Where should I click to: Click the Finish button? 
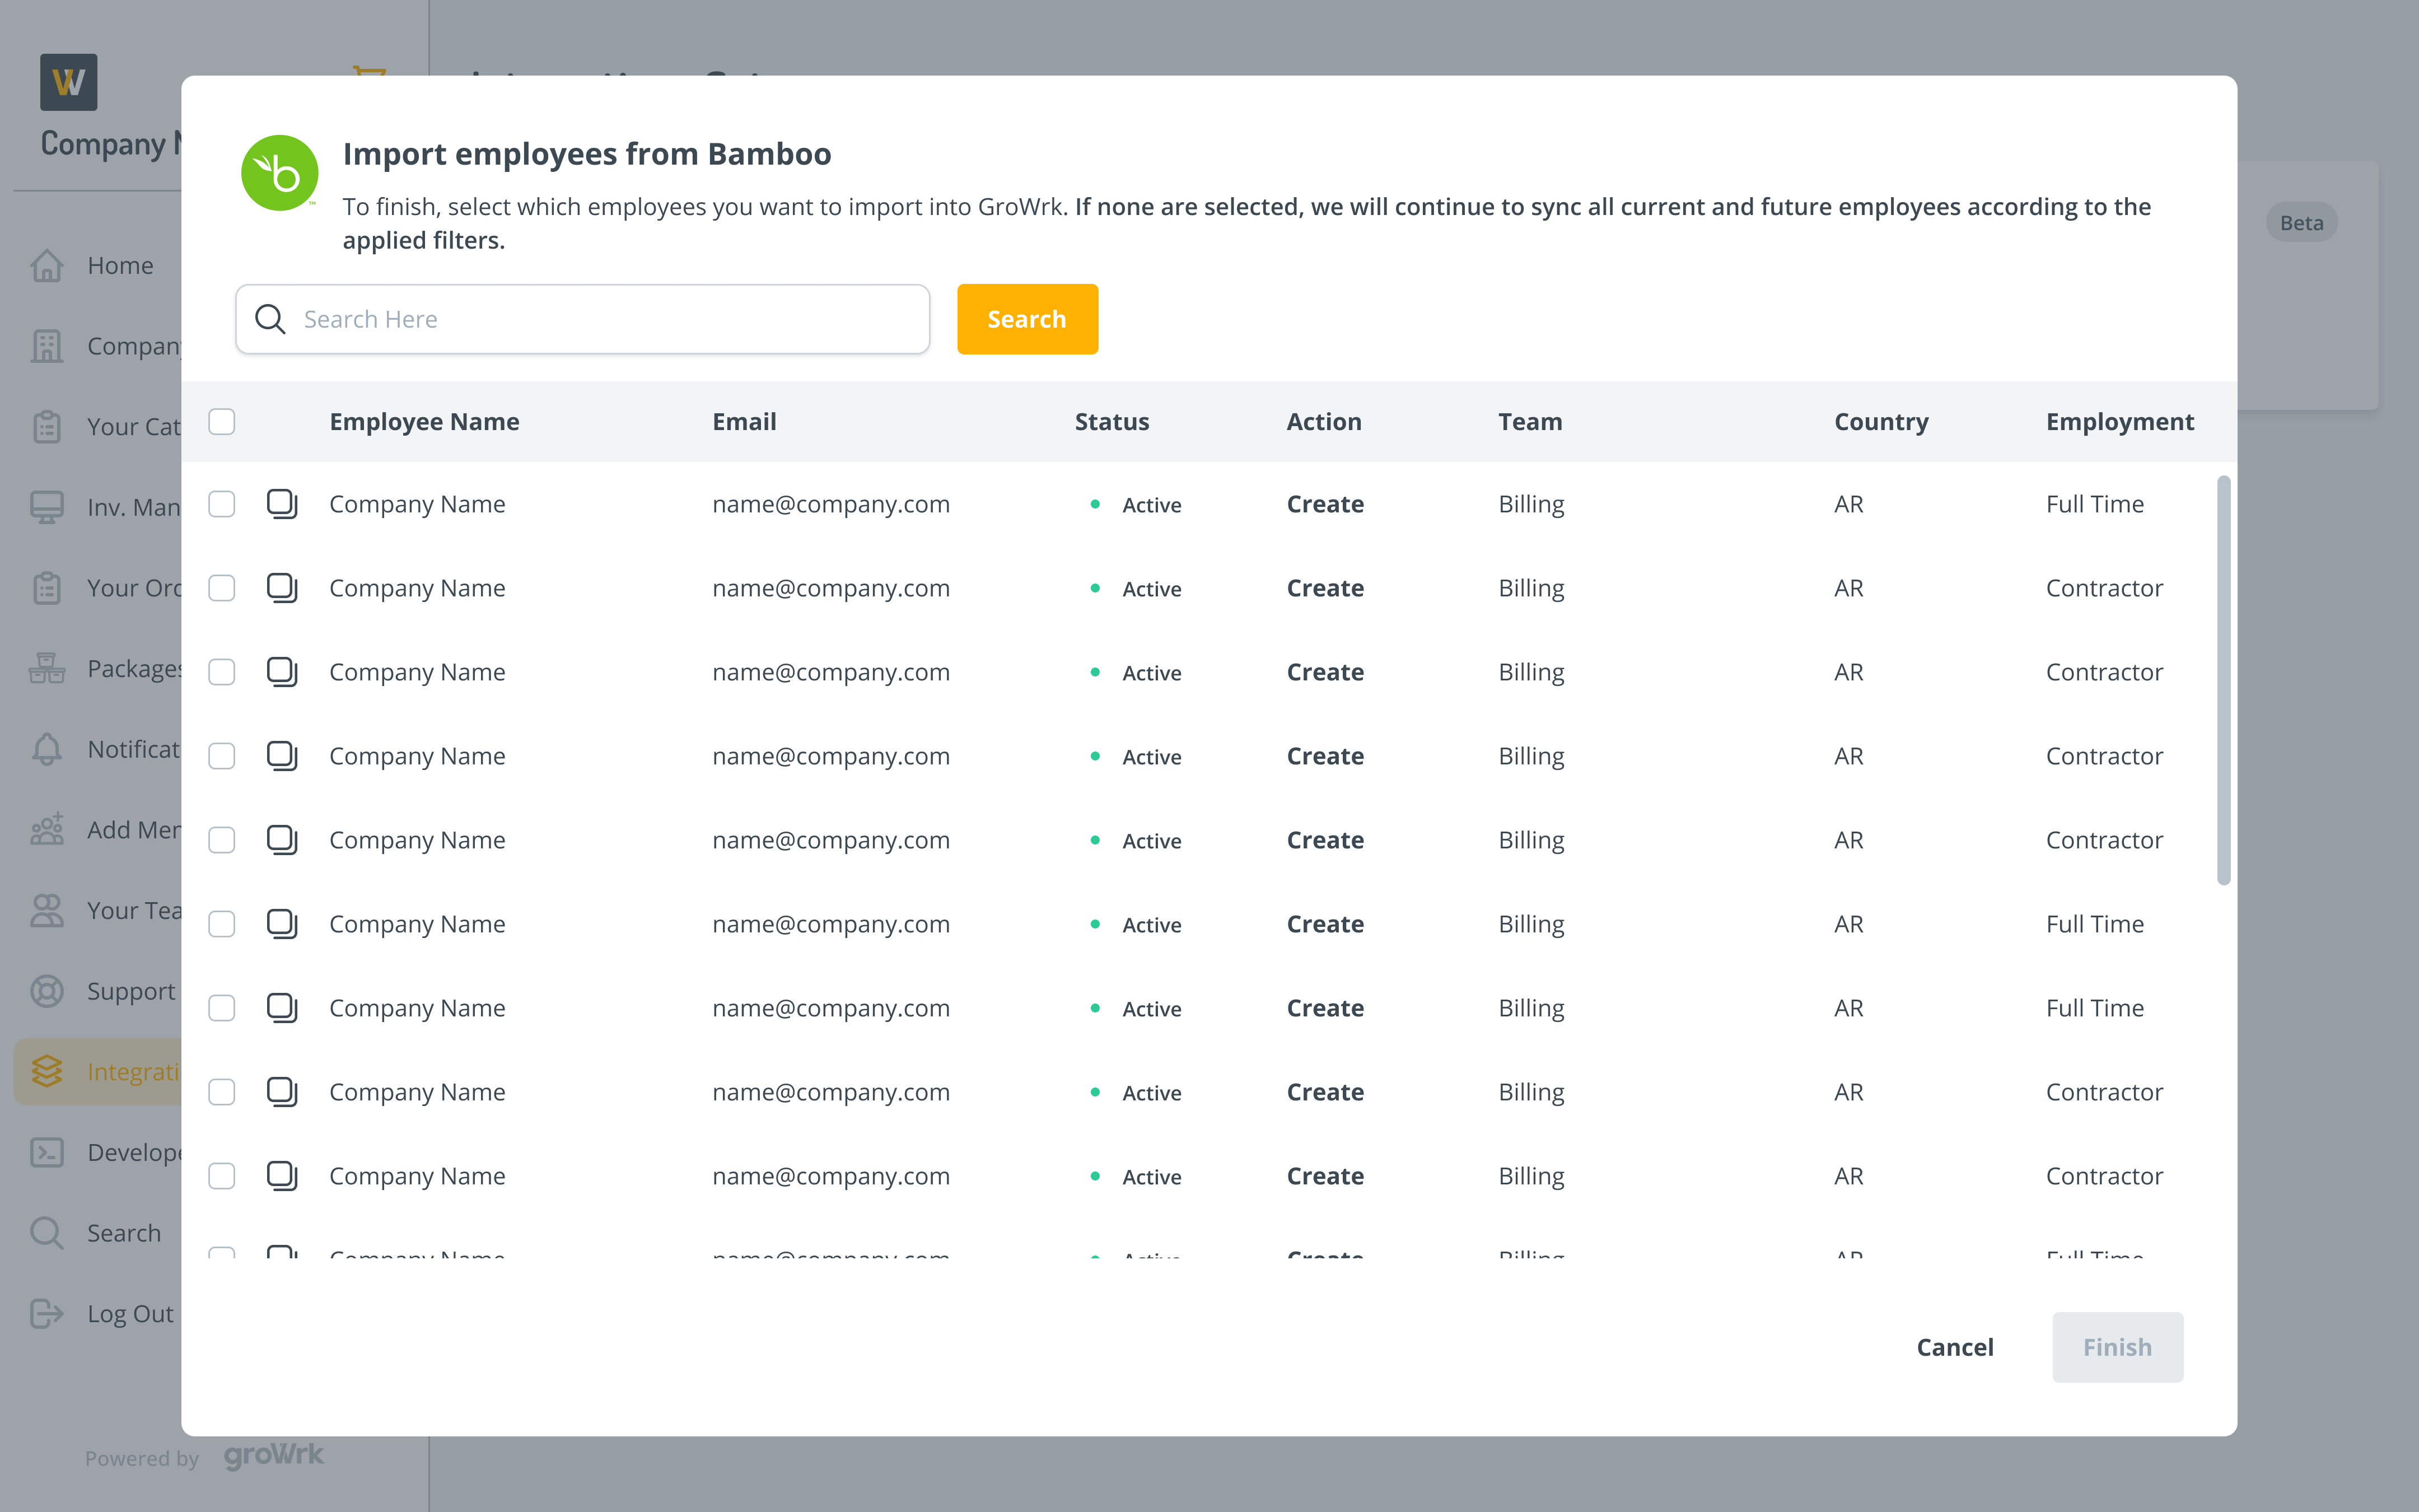tap(2117, 1347)
